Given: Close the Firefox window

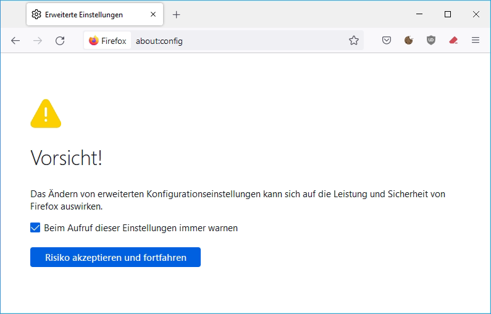Looking at the screenshot, I should click(x=476, y=14).
